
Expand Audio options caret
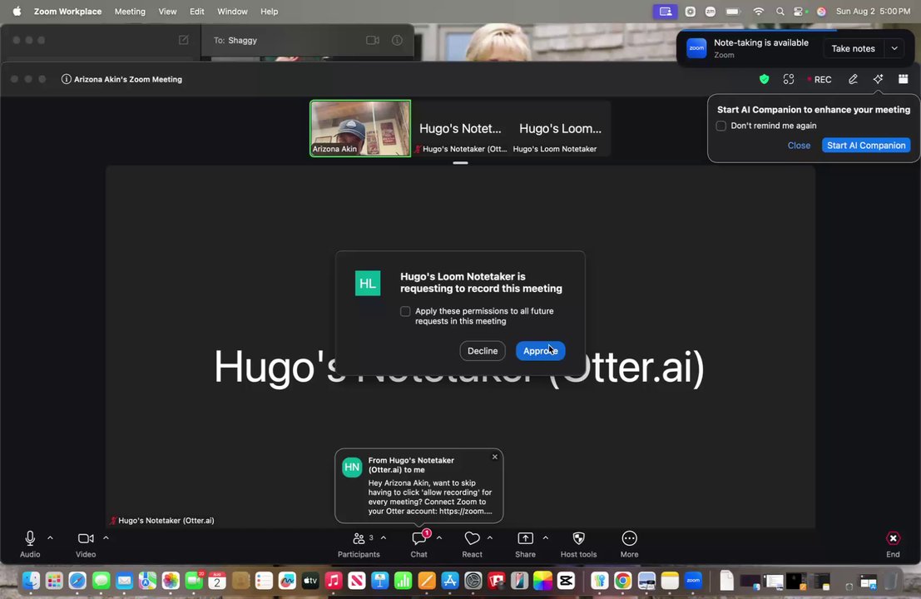tap(50, 537)
